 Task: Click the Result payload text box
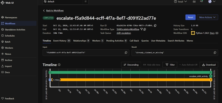[x=175, y=53]
